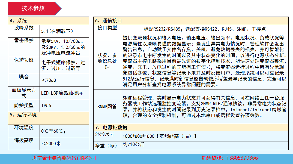Click the red 技术参数 title banner
This screenshot has height=164, width=293.
[x=33, y=8]
